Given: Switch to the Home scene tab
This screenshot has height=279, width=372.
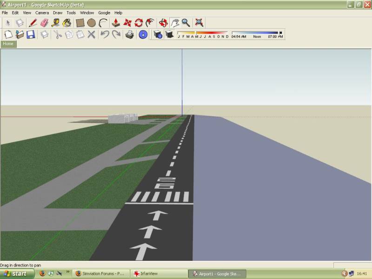Looking at the screenshot, I should tap(8, 44).
